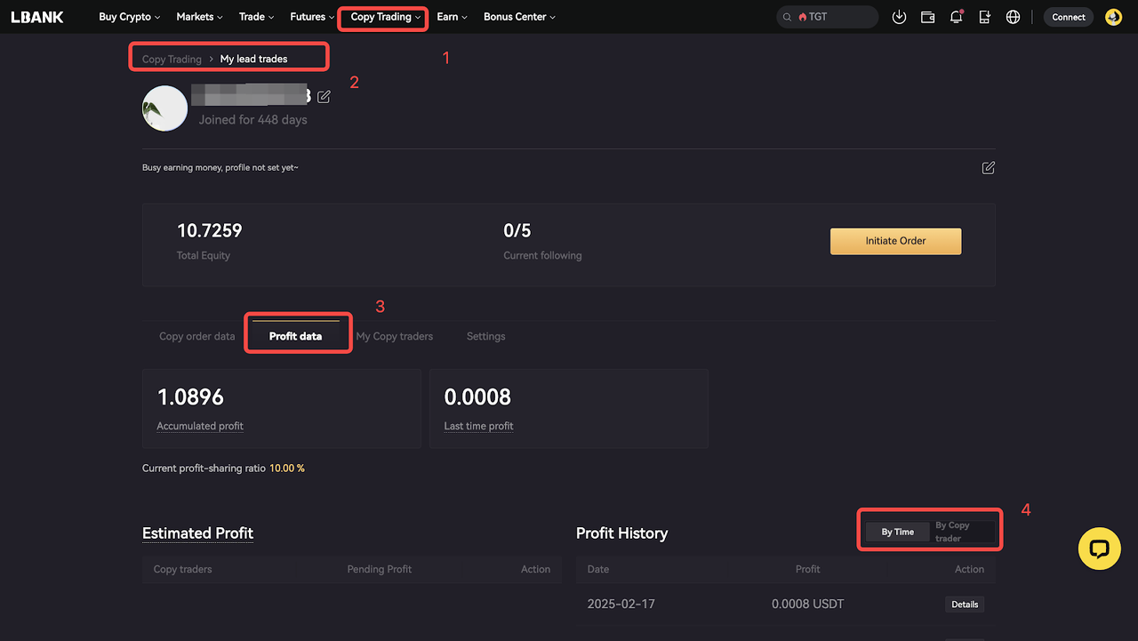Click the Copy Trading breadcrumb link
The width and height of the screenshot is (1138, 641).
(x=172, y=60)
